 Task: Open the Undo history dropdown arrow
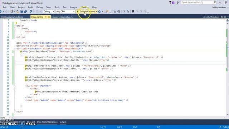(x=34, y=11)
